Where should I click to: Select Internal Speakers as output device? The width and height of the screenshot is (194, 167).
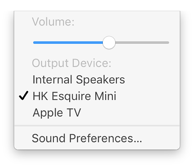[x=97, y=79]
